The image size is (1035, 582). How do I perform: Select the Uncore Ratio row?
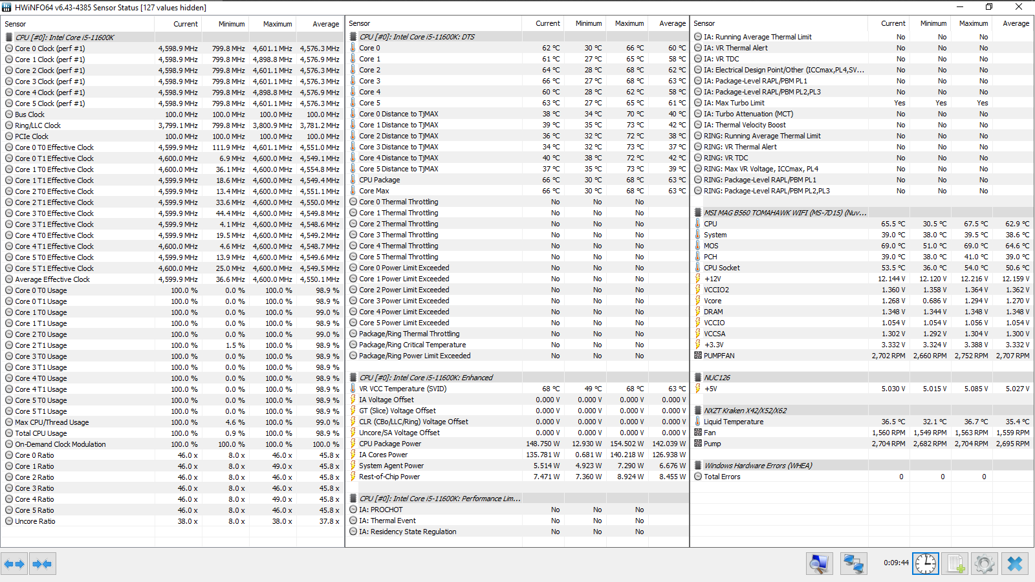pos(173,521)
